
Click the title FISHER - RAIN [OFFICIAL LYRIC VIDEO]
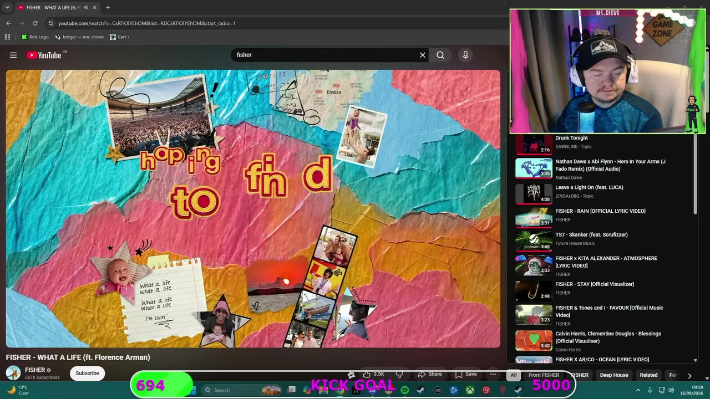point(600,211)
